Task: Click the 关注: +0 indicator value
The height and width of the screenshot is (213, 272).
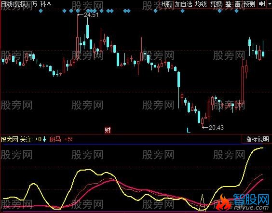Action: tap(31, 139)
